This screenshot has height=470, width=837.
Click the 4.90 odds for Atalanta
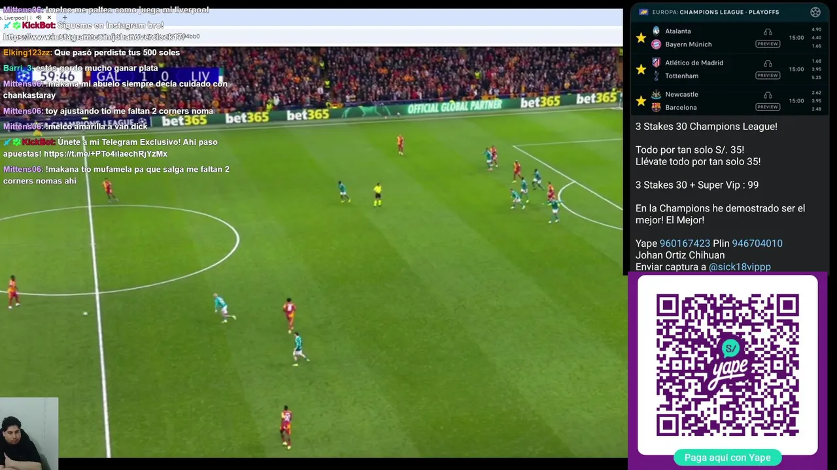point(816,29)
